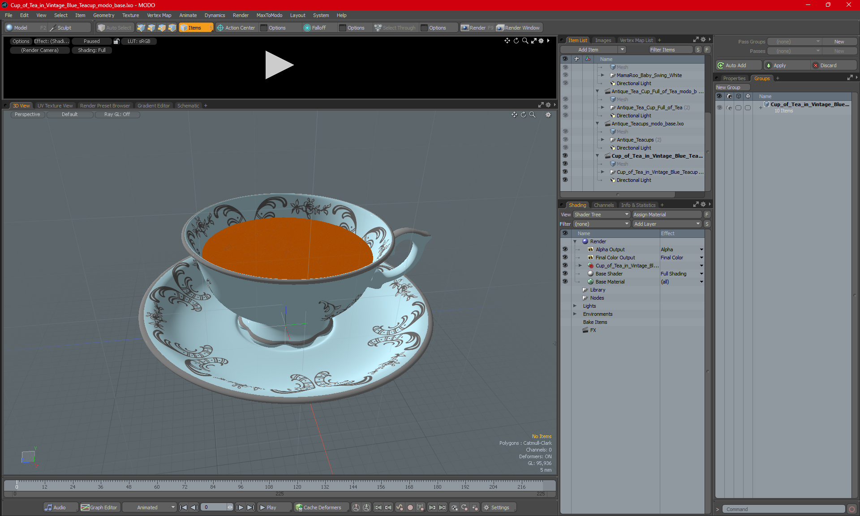The height and width of the screenshot is (516, 860).
Task: Step back one frame
Action: point(194,507)
